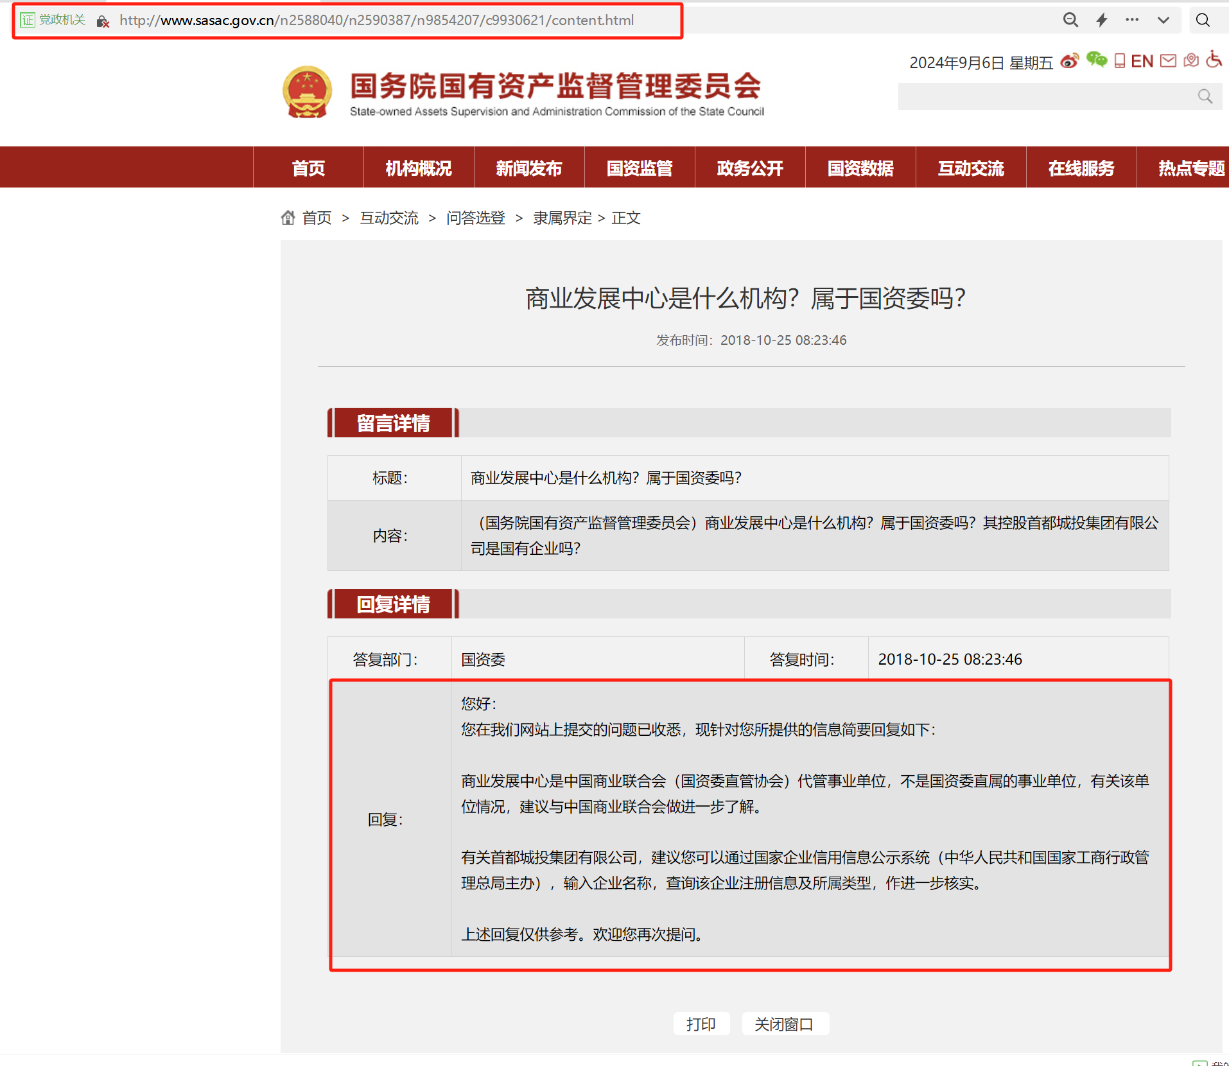Open the Weibo icon link

1069,61
